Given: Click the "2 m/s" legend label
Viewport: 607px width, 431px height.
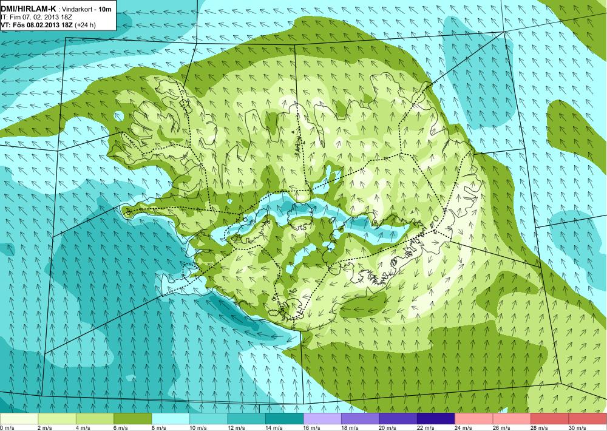Looking at the screenshot, I should [x=45, y=428].
